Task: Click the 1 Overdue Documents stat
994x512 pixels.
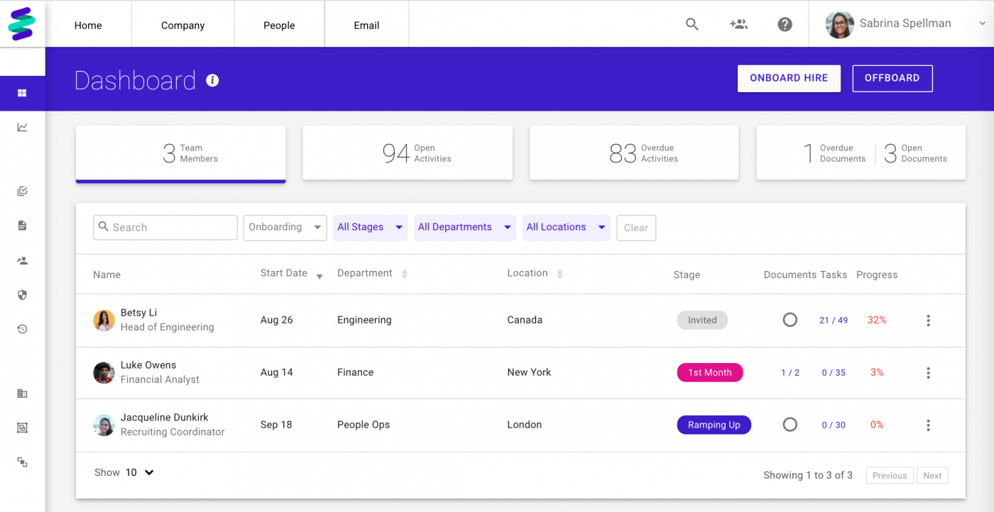Action: coord(834,153)
